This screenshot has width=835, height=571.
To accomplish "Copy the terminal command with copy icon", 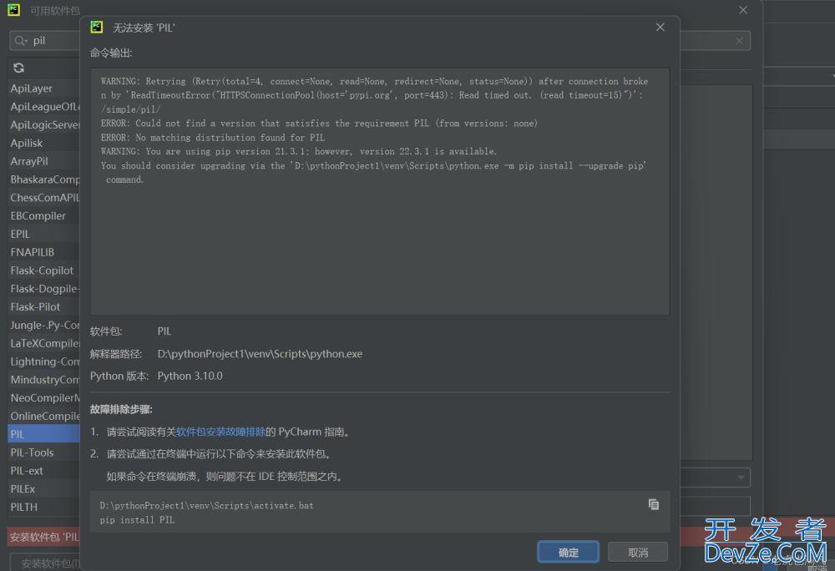I will point(654,504).
